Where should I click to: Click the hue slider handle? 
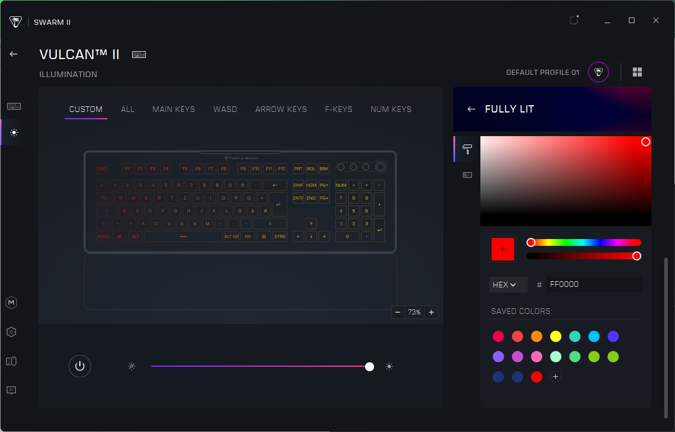click(530, 242)
